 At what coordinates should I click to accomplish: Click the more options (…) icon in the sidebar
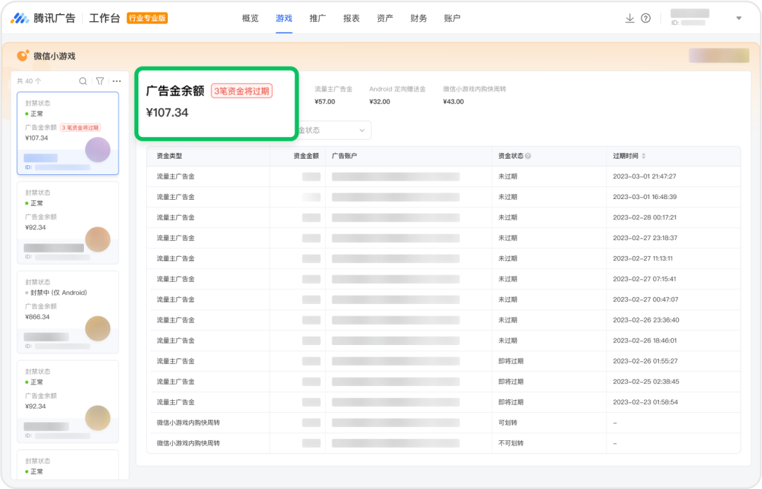point(116,80)
